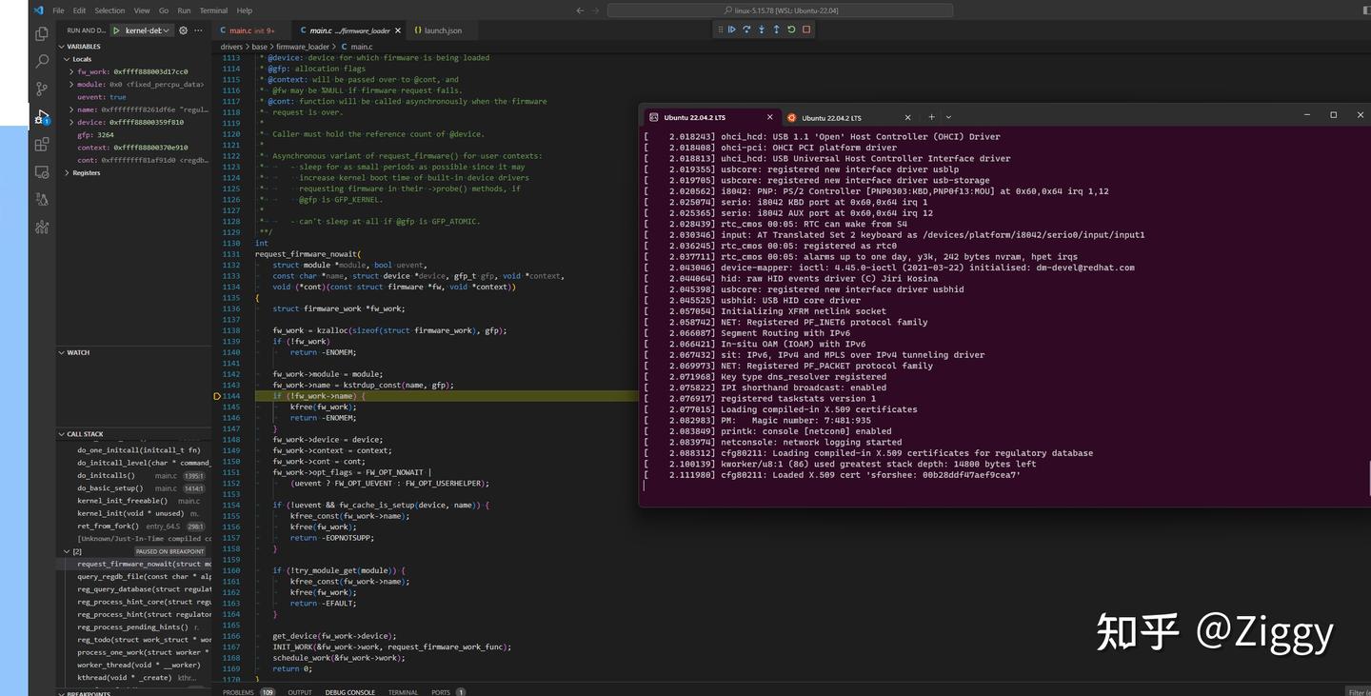Screen dimensions: 1371x696
Task: Step Out of the current function
Action: pos(776,30)
